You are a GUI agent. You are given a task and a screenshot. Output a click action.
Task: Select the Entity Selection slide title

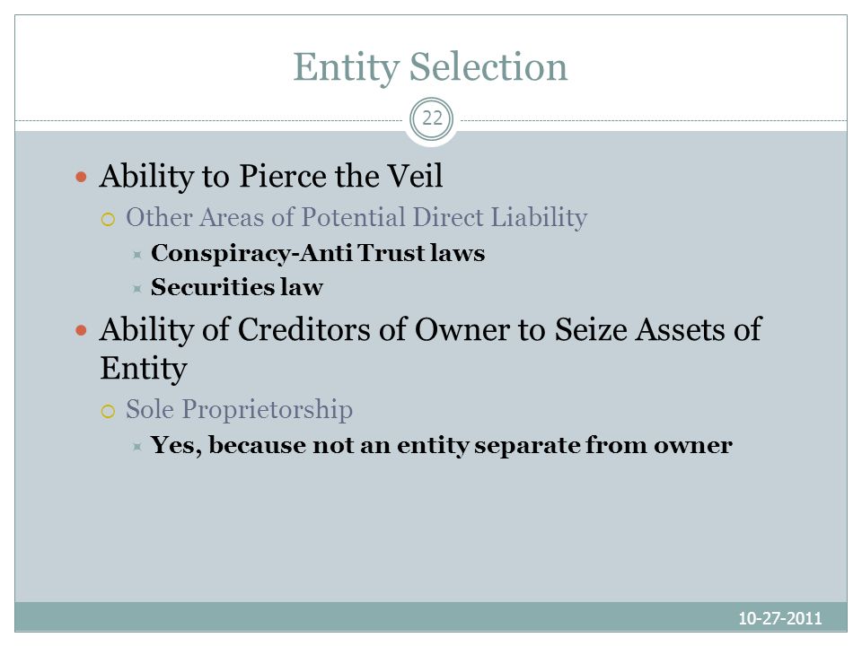(430, 67)
